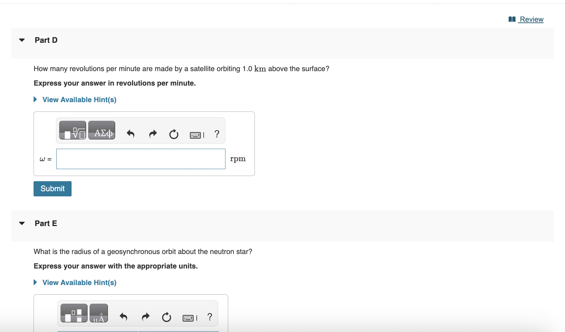Expand View Available Hint(s) for Part E
The width and height of the screenshot is (565, 332).
[x=75, y=283]
